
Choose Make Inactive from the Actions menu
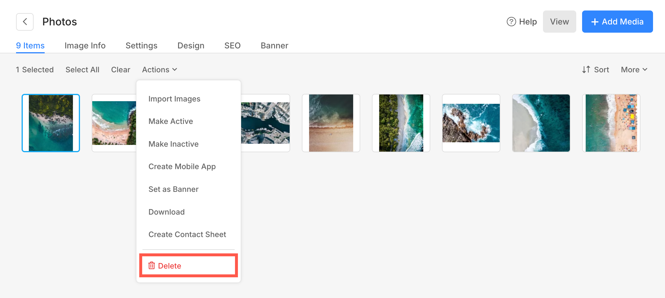(x=173, y=144)
